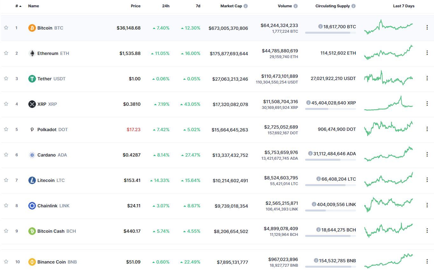Open the Litecoin LTC name link

(51, 180)
